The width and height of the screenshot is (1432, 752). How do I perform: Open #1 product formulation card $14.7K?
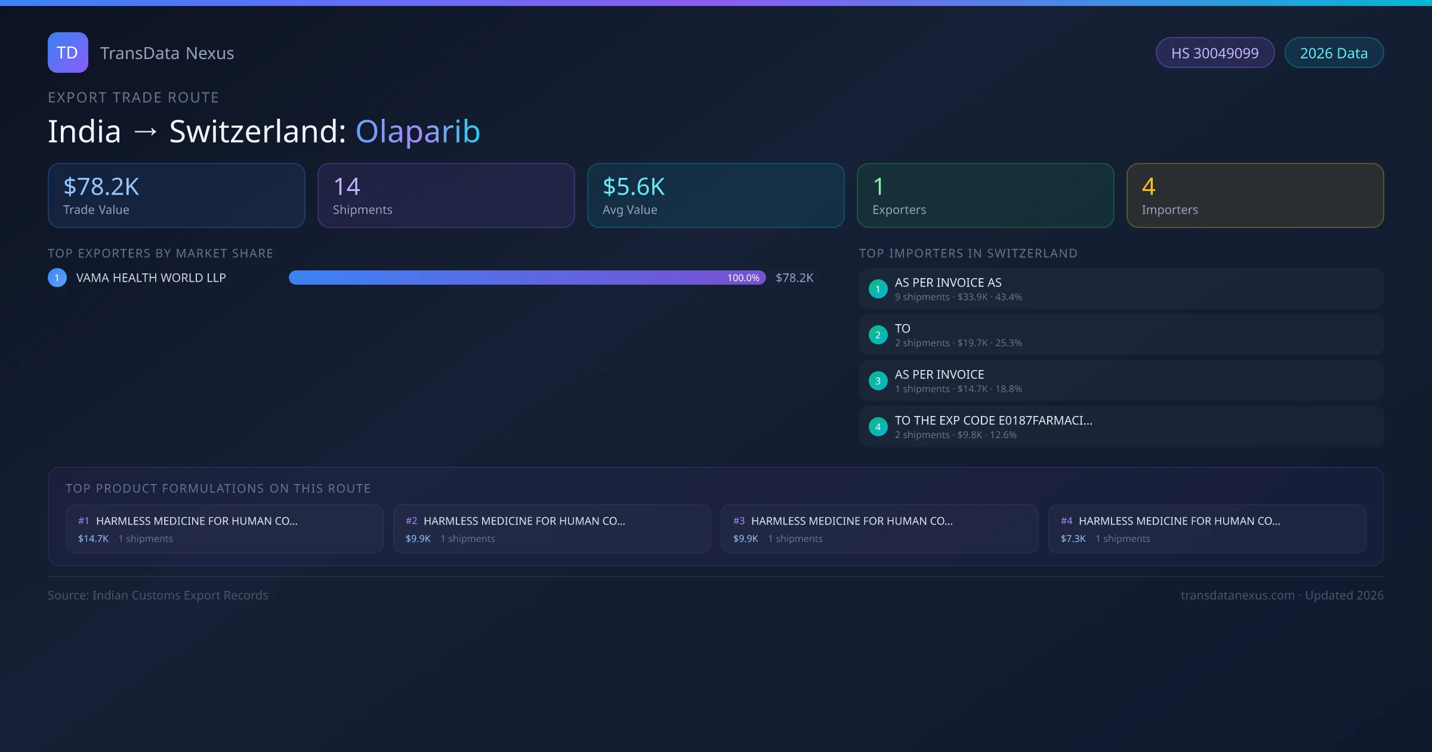pyautogui.click(x=224, y=529)
